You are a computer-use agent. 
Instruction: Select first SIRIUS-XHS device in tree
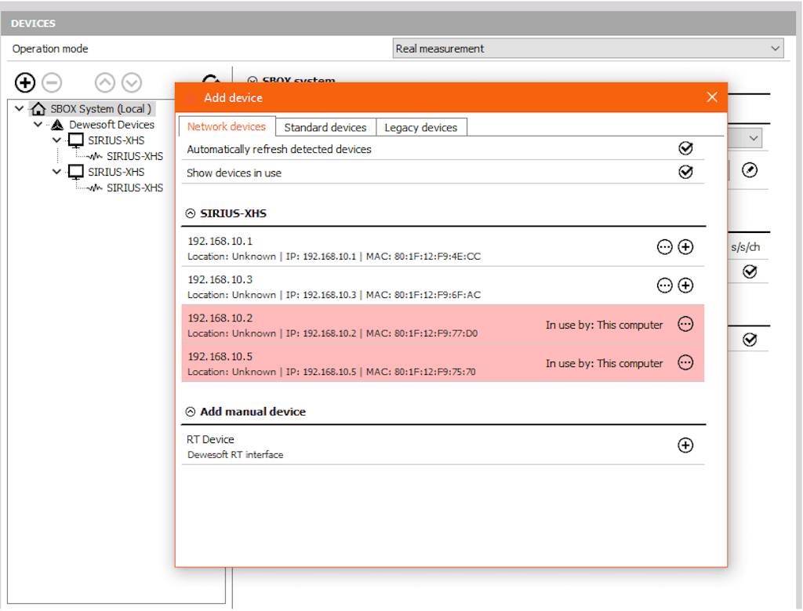[x=116, y=140]
